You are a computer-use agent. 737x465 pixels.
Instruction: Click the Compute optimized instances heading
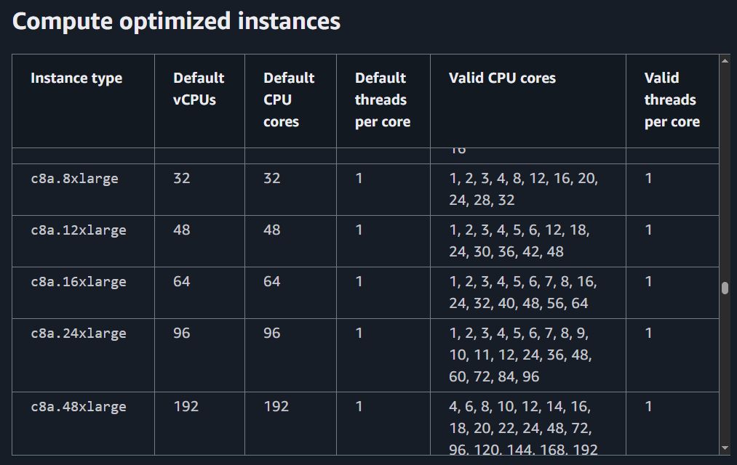(x=176, y=21)
